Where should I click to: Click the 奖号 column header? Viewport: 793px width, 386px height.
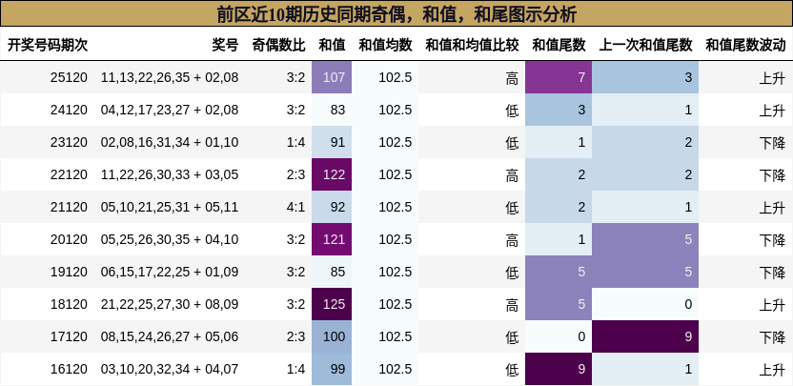225,45
